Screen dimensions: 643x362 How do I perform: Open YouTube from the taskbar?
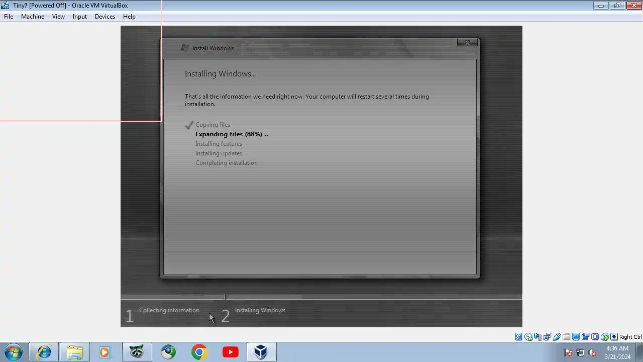[231, 352]
